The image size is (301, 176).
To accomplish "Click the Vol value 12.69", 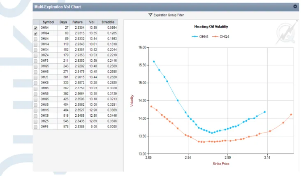I will coord(93,121).
